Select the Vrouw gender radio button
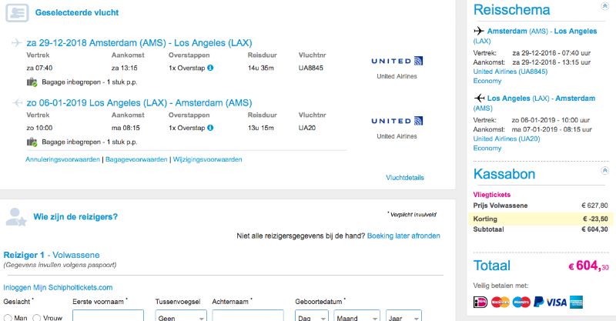The width and height of the screenshot is (616, 321). click(35, 318)
